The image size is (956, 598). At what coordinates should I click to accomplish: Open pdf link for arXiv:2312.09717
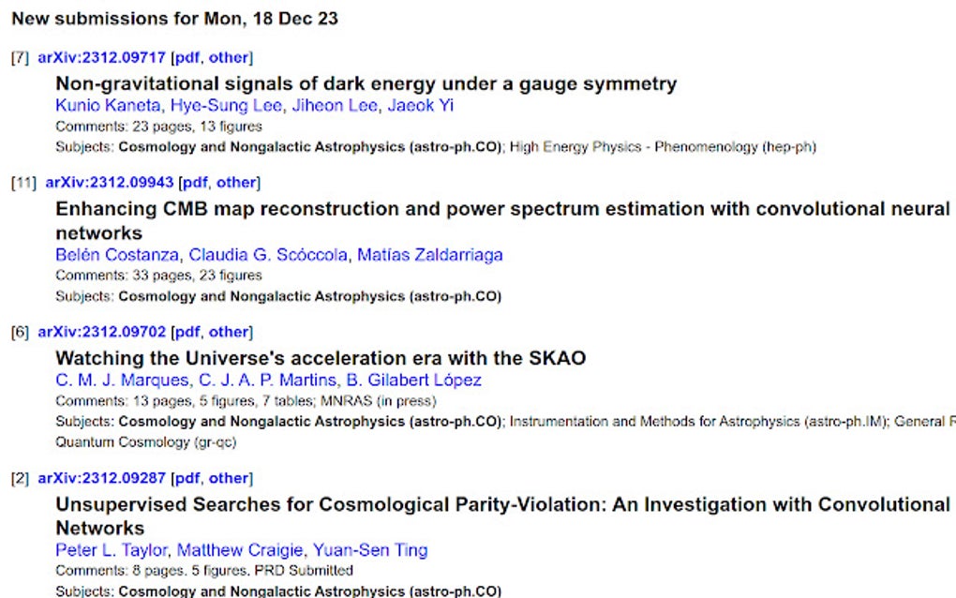click(187, 57)
